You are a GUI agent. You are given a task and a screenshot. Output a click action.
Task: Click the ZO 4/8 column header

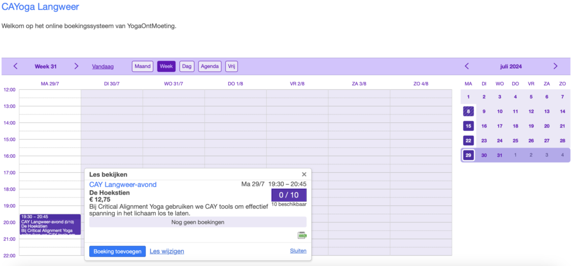point(421,84)
